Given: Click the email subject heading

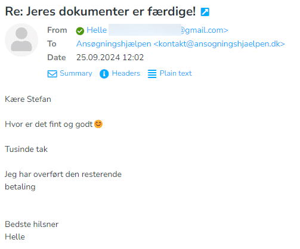Looking at the screenshot, I should (x=100, y=11).
